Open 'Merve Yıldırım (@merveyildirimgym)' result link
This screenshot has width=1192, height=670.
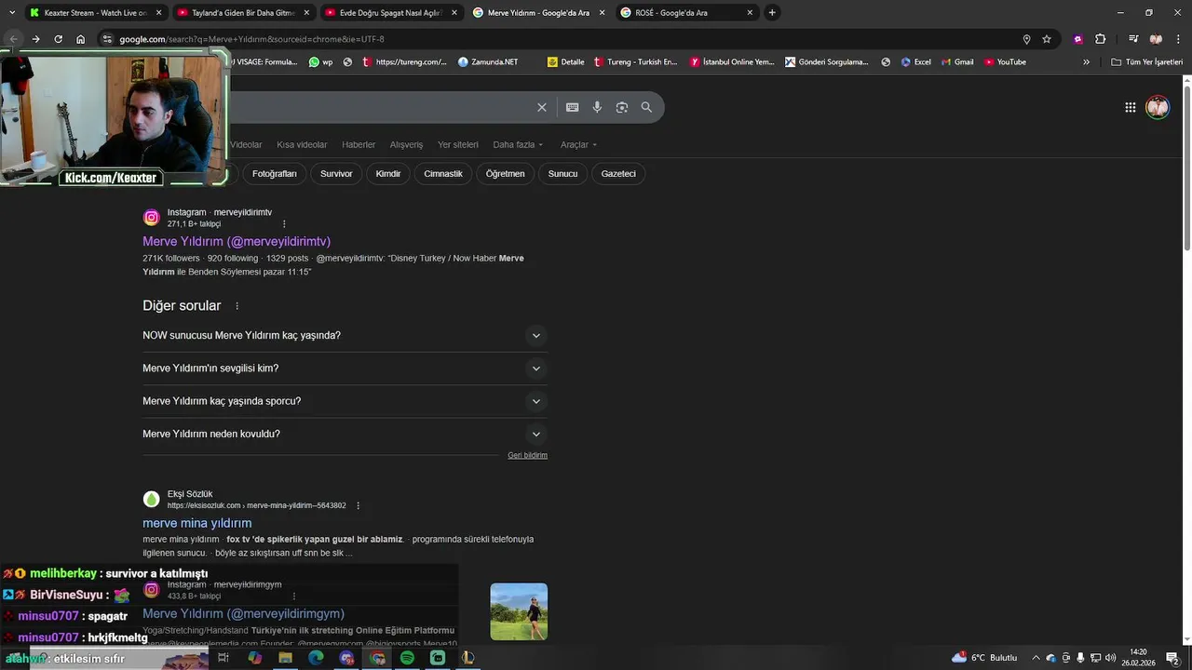243,614
